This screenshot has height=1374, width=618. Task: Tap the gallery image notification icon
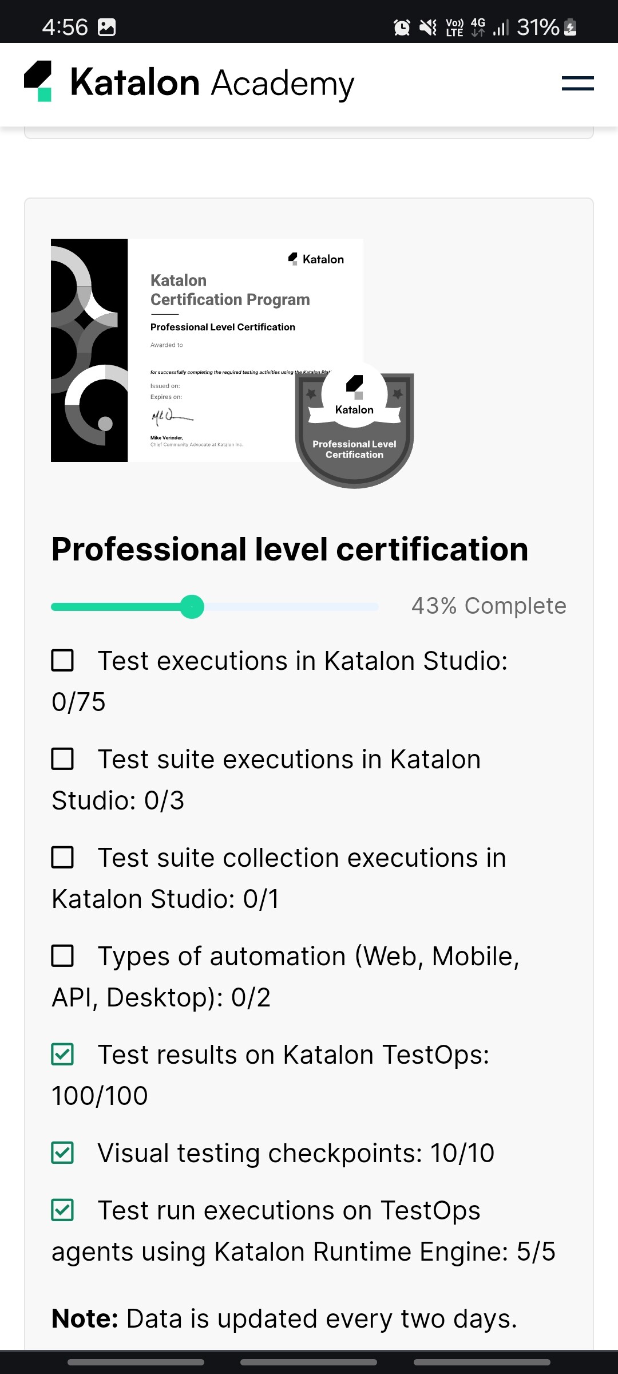(107, 27)
